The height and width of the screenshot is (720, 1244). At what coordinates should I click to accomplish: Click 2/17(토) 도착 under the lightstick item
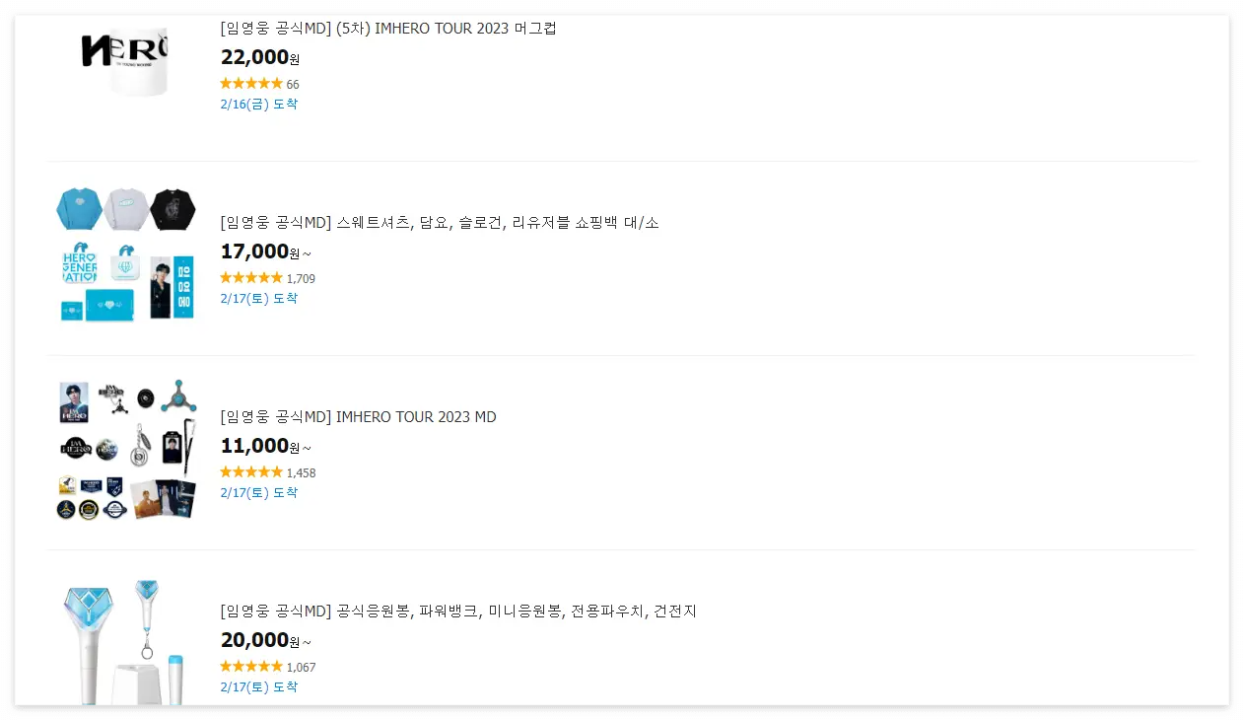click(259, 686)
